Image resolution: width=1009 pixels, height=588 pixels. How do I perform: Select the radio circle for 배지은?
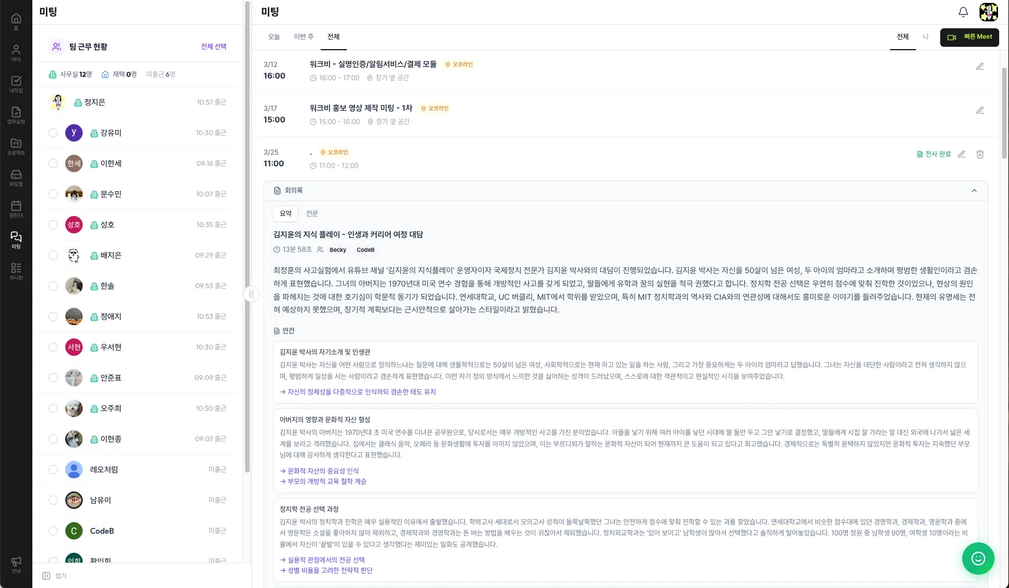tap(53, 255)
